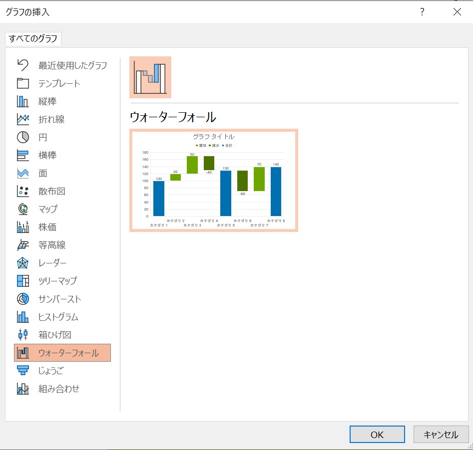Select the column chart (縦棒) icon
Viewport: 473px width, 450px height.
pyautogui.click(x=23, y=101)
